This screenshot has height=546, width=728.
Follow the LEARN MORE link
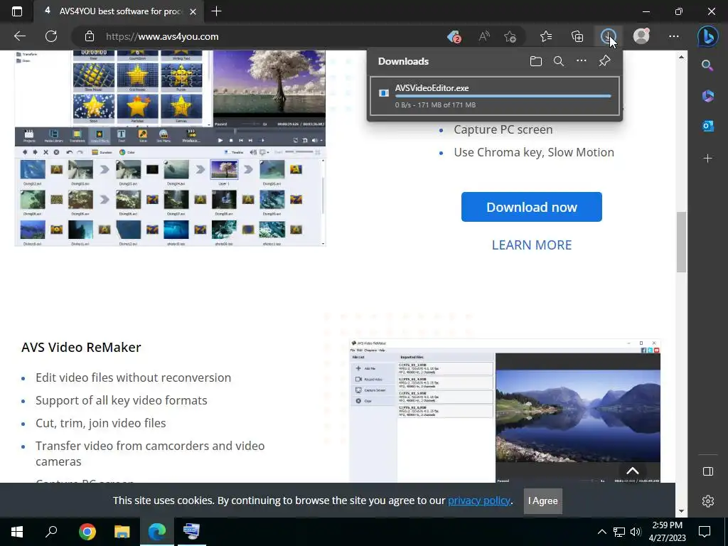click(x=532, y=245)
